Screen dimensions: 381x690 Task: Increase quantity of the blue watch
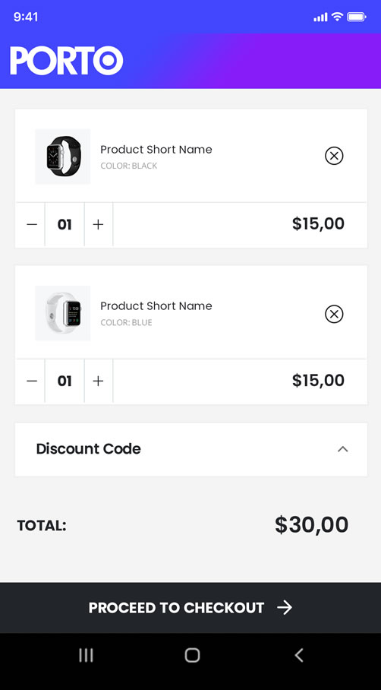pyautogui.click(x=98, y=381)
